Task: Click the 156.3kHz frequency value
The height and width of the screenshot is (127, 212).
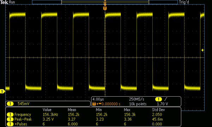Action: click(x=50, y=115)
